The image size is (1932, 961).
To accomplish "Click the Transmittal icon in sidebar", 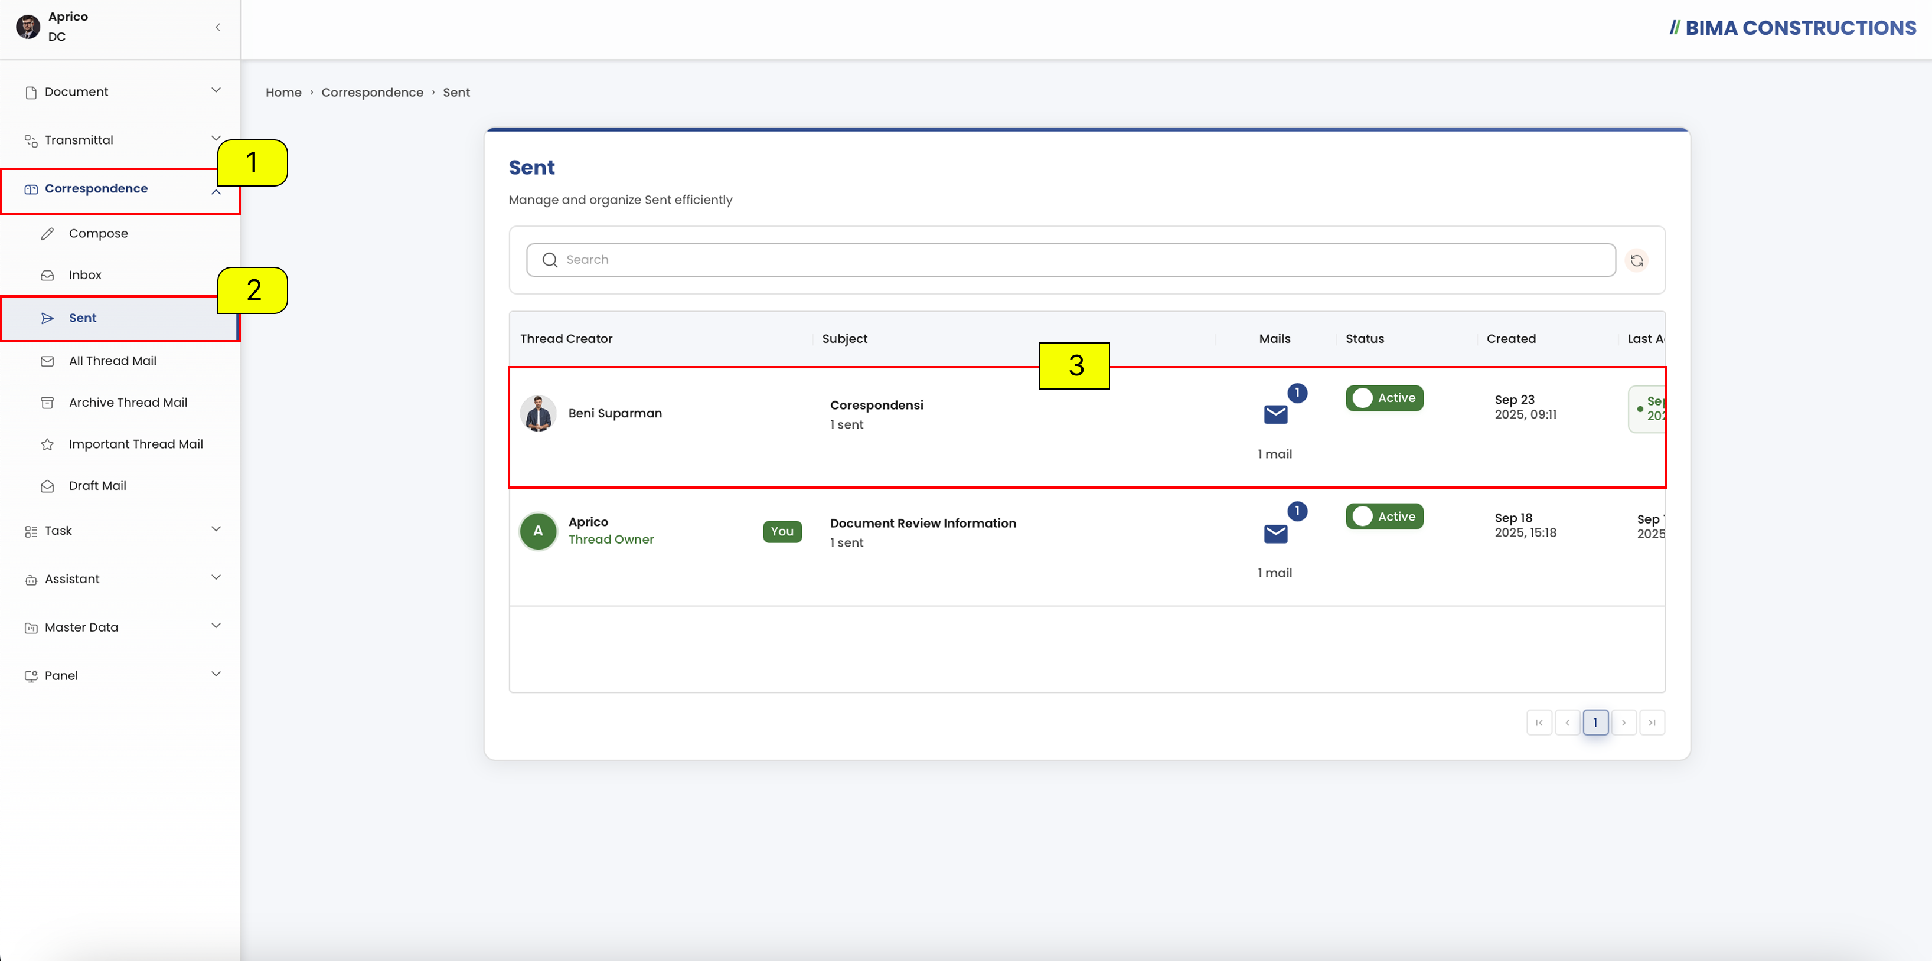I will click(x=31, y=140).
